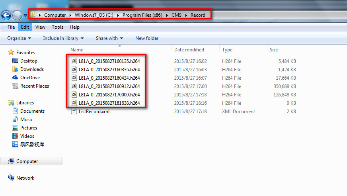Click the Forward navigation arrow button
The height and width of the screenshot is (196, 347).
pos(17,15)
